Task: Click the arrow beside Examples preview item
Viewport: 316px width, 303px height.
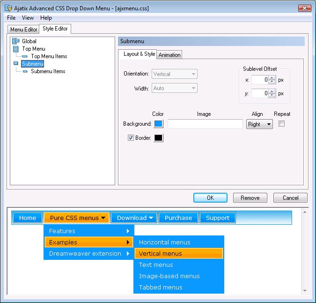Action: 128,242
